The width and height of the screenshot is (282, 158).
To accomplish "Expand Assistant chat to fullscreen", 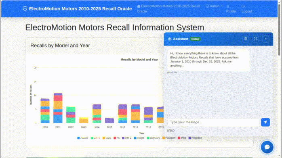I will [x=256, y=39].
